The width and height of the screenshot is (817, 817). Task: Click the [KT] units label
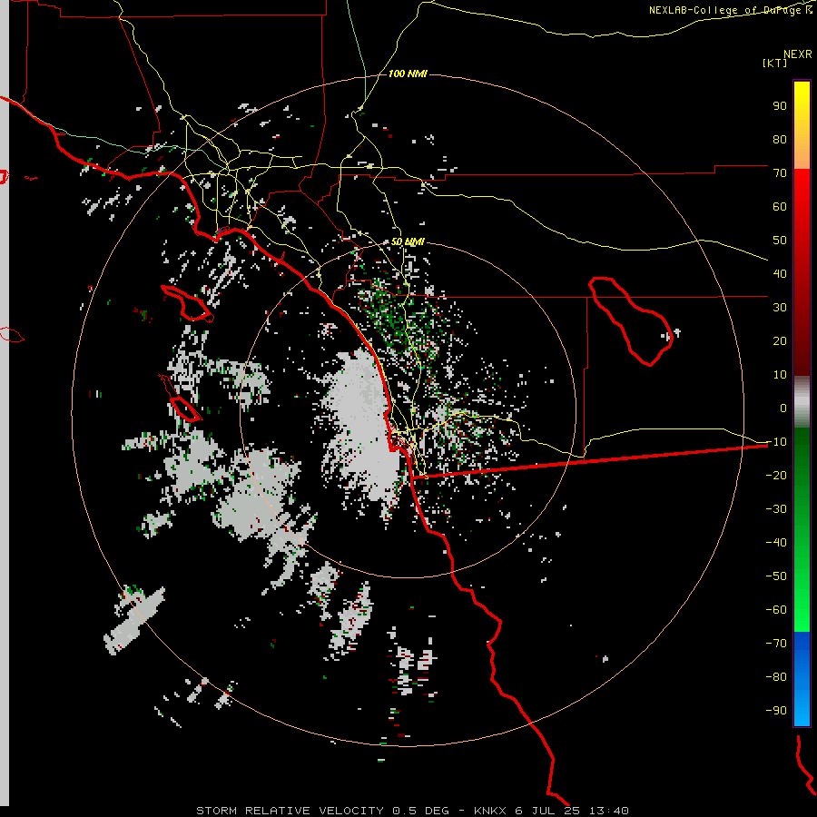(775, 63)
